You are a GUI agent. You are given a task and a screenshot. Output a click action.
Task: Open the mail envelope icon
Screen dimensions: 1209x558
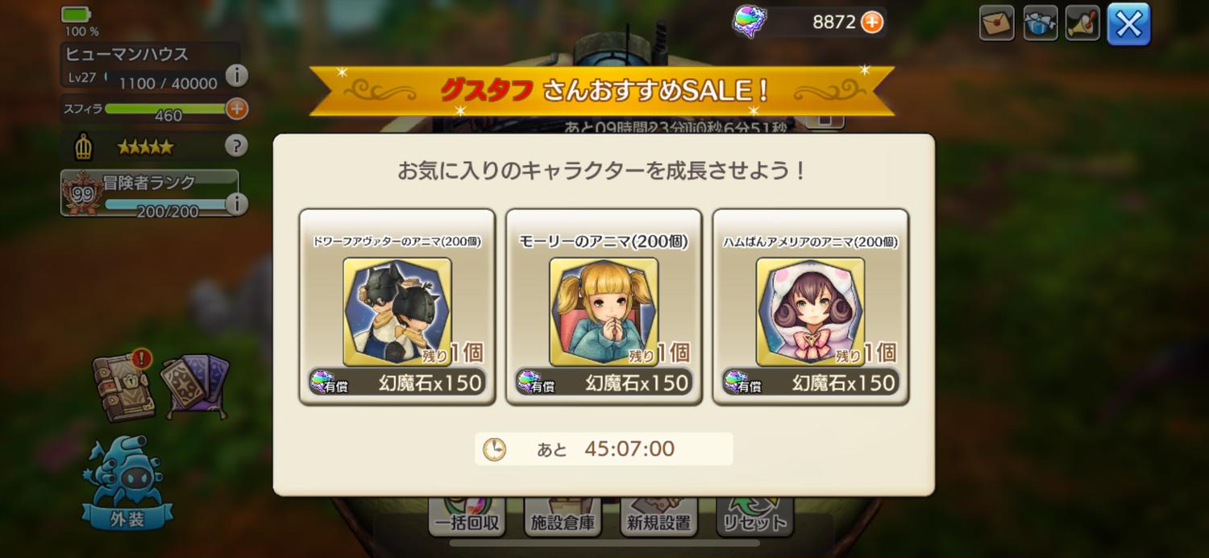coord(997,23)
